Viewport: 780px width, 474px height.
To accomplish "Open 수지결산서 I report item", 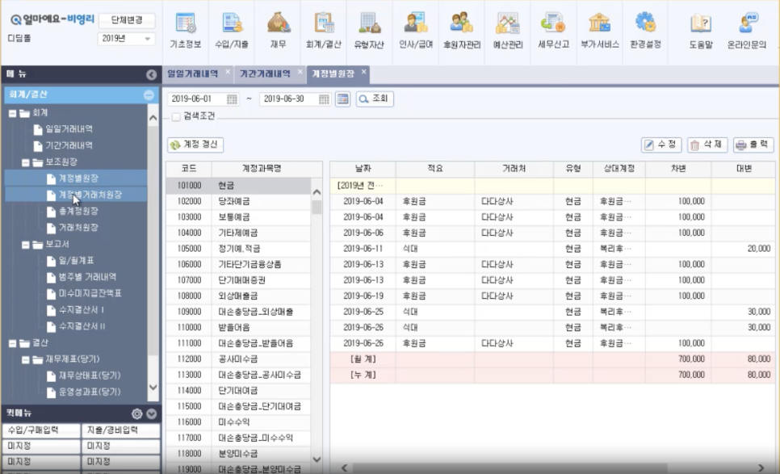I will point(82,310).
